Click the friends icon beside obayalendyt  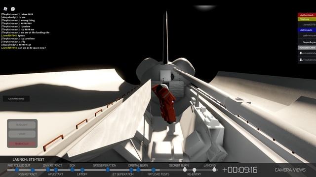pyautogui.click(x=301, y=53)
